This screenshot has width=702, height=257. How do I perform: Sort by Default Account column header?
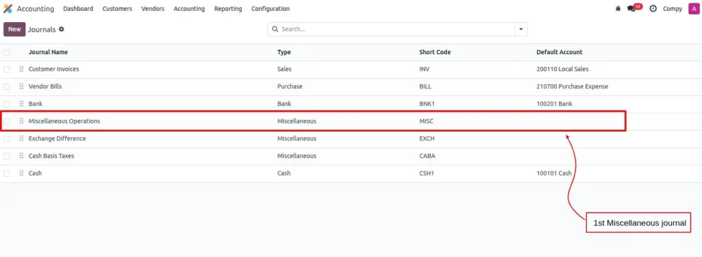[559, 52]
